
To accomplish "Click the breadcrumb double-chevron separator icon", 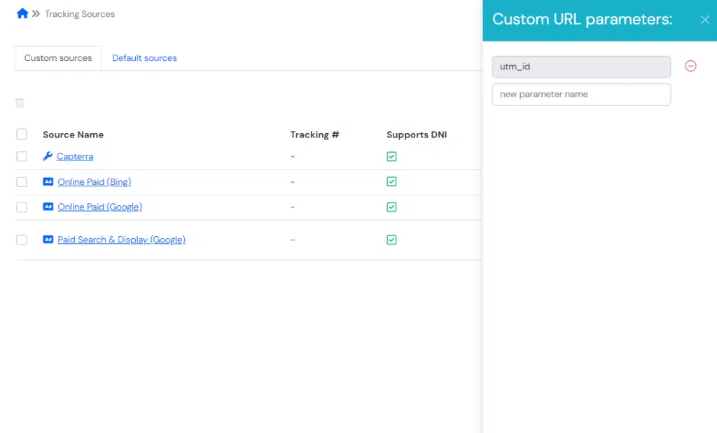I will [36, 14].
